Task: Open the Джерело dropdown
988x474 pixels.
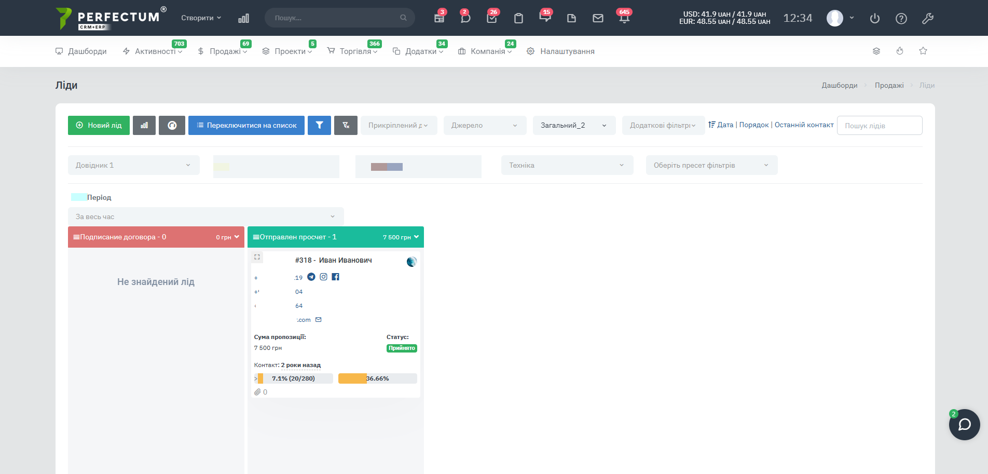Action: (x=485, y=125)
